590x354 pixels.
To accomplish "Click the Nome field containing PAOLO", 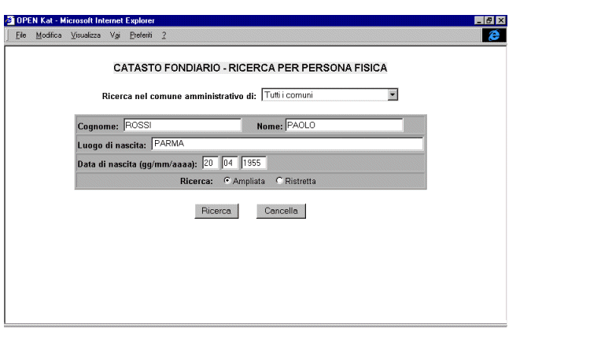I will click(343, 124).
